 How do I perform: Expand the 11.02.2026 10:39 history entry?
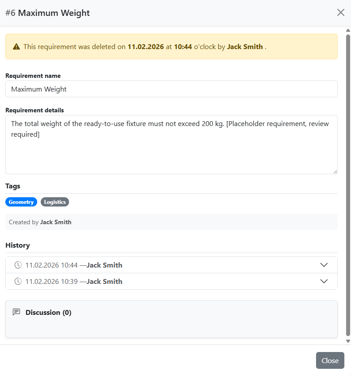pos(324,281)
